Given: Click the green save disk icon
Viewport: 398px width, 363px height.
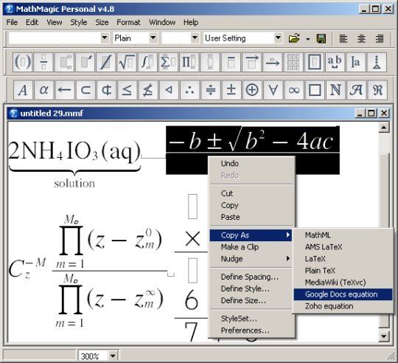Looking at the screenshot, I should (321, 38).
